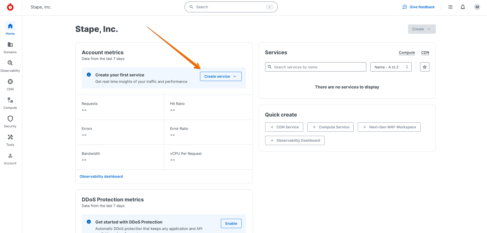Quick create a Compute Service
The image size is (487, 233).
[x=330, y=127]
